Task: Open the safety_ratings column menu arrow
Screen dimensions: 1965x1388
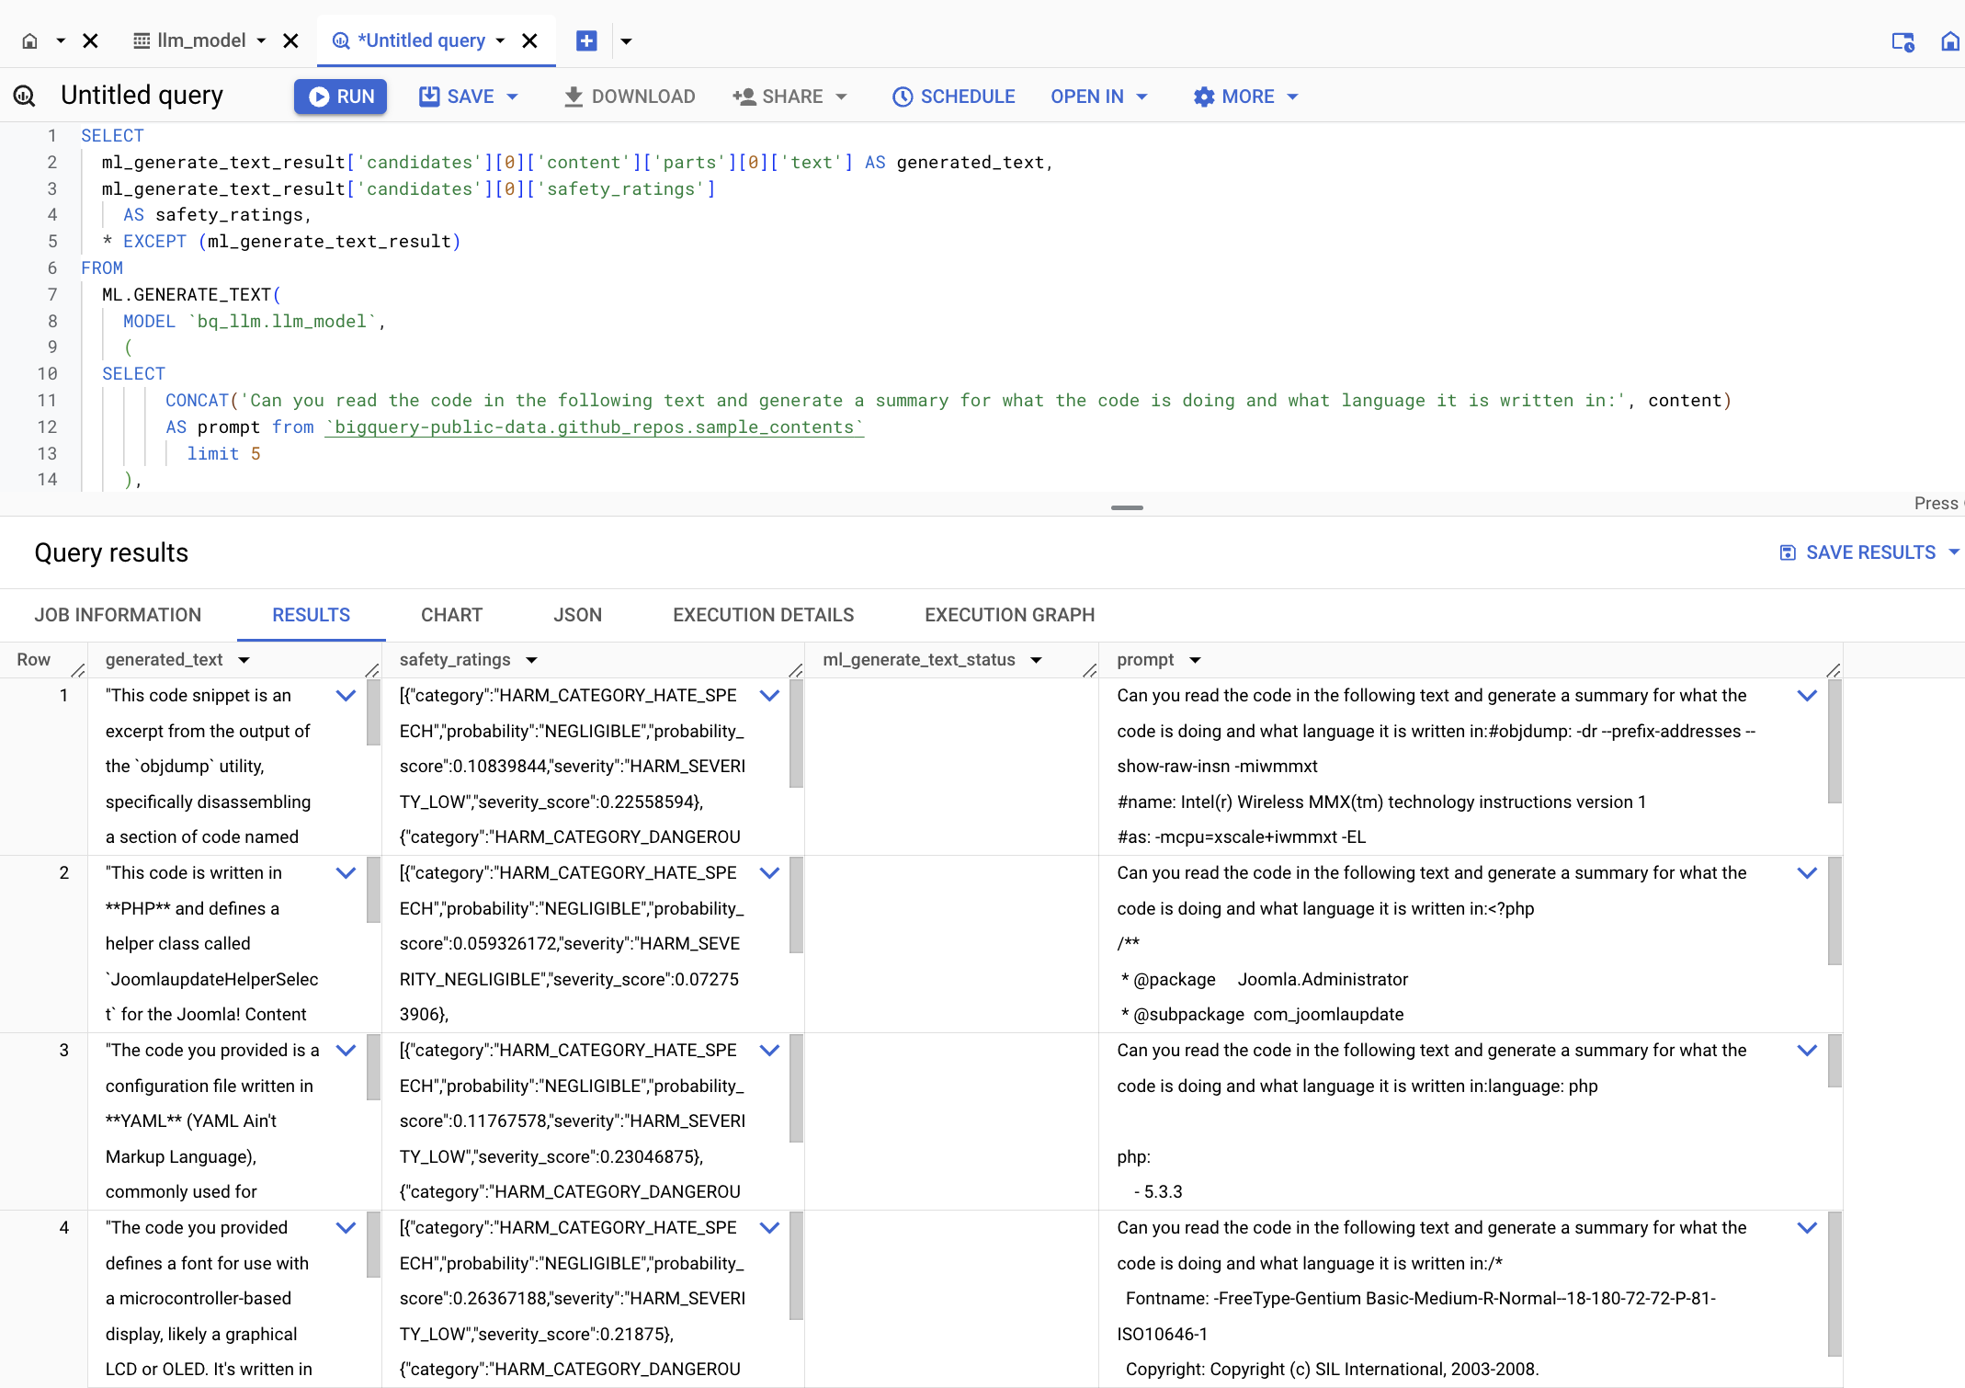Action: (x=531, y=660)
